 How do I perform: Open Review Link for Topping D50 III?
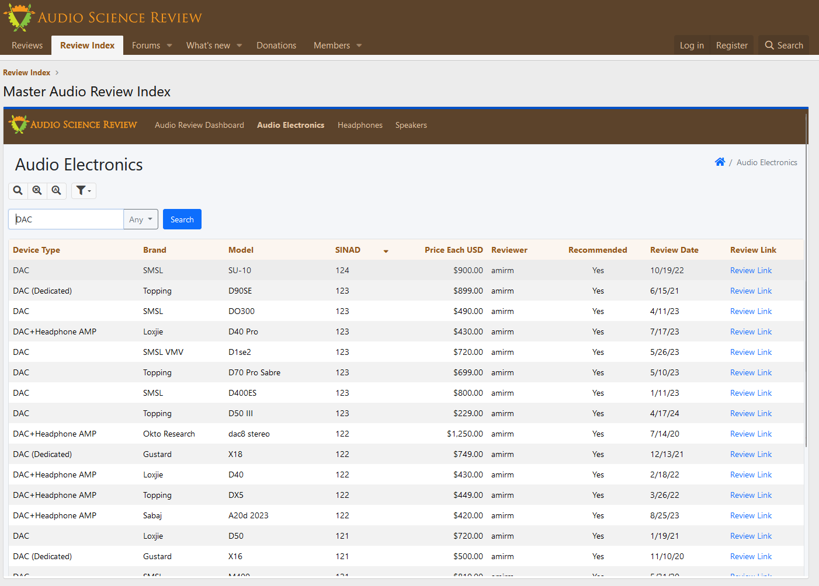751,413
